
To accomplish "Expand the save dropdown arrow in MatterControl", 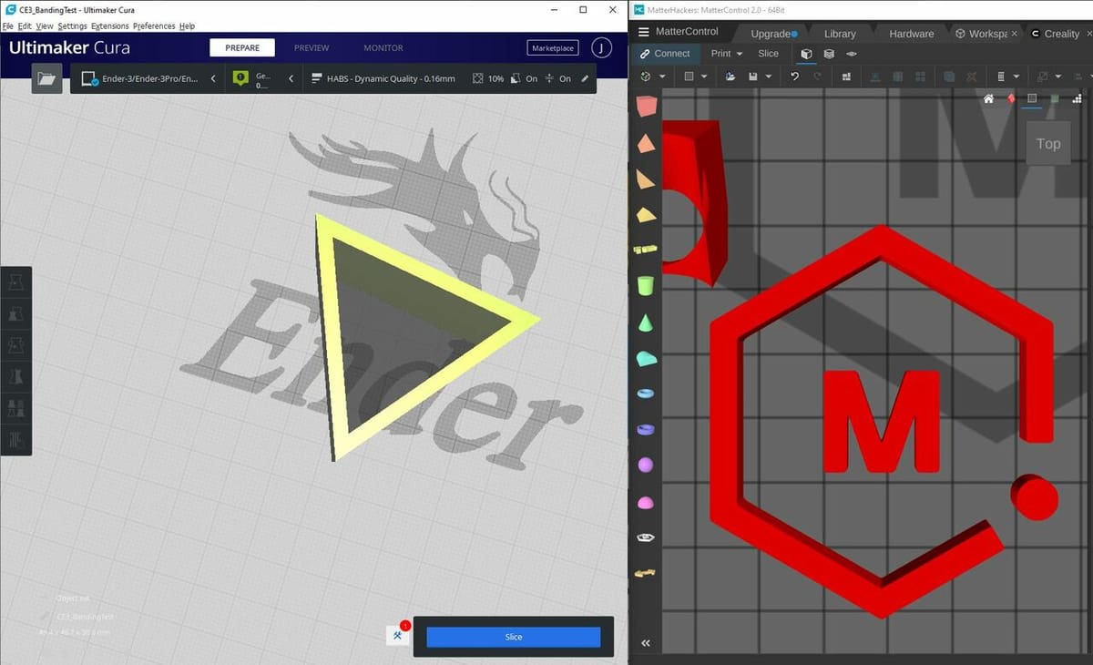I will point(771,77).
